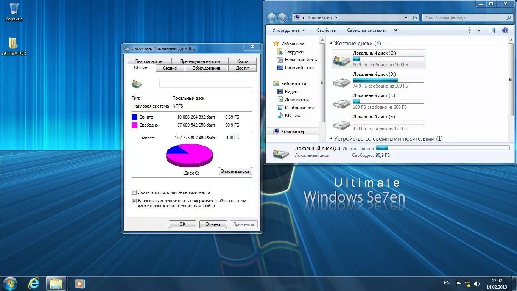Image resolution: width=517 pixels, height=291 pixels.
Task: Click the Очистка диска button
Action: tap(235, 171)
